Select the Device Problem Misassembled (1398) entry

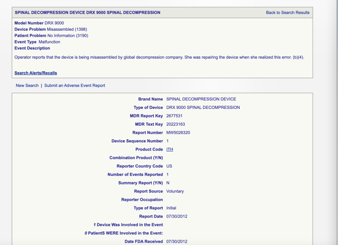coord(47,29)
